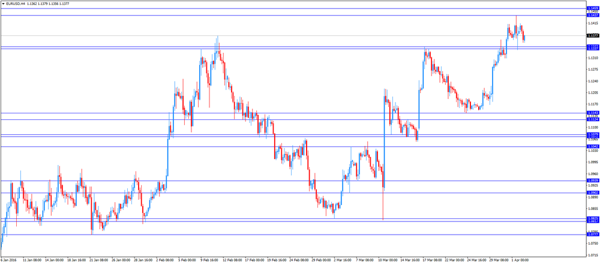600x264 pixels.
Task: Click the current price label 1.1377
Action: (593, 35)
